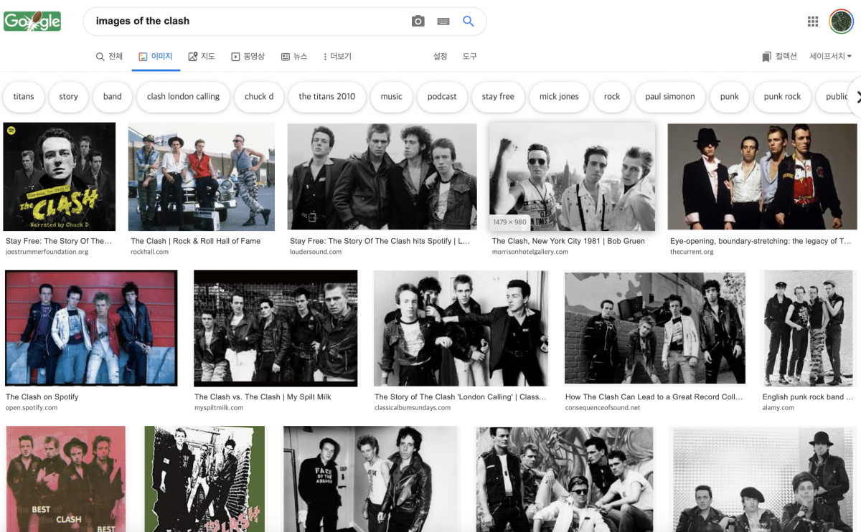
Task: Select the 'stay free' chip
Action: coord(498,97)
